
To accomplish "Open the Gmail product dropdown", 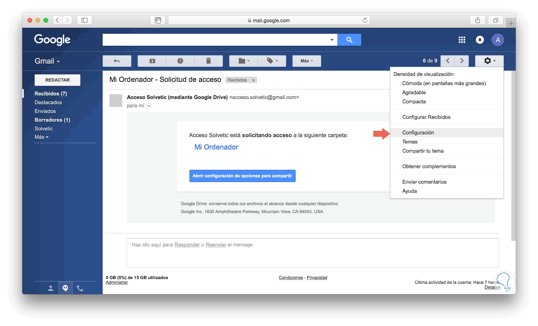I will [47, 61].
